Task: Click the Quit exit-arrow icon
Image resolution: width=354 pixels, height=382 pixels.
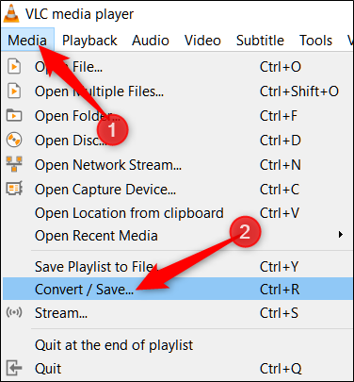Action: [14, 368]
